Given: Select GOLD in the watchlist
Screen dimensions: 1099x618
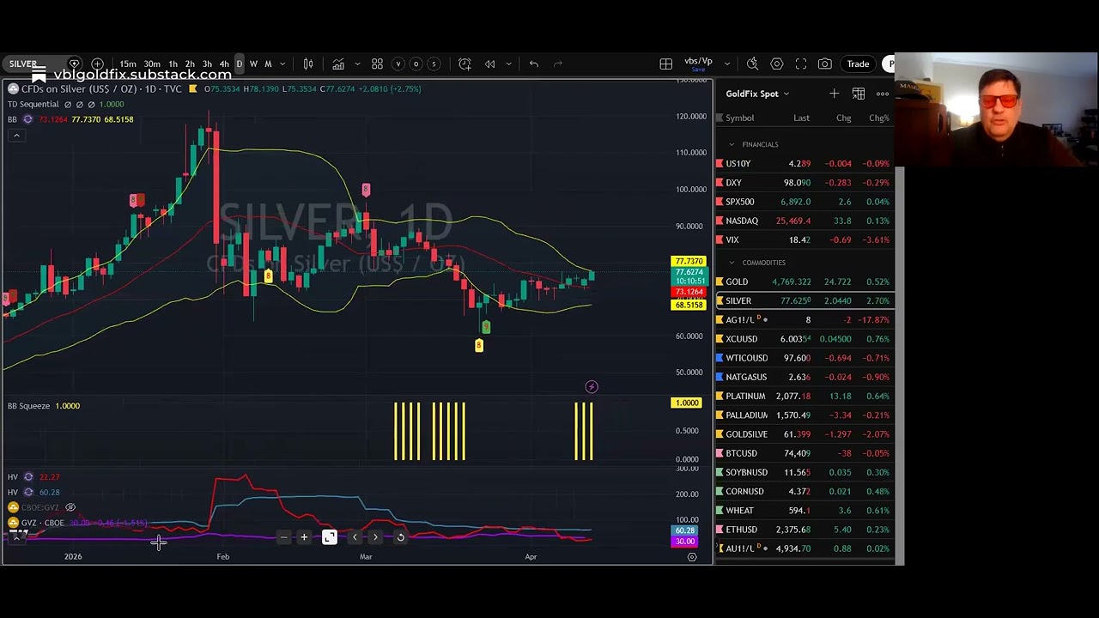Looking at the screenshot, I should click(805, 282).
